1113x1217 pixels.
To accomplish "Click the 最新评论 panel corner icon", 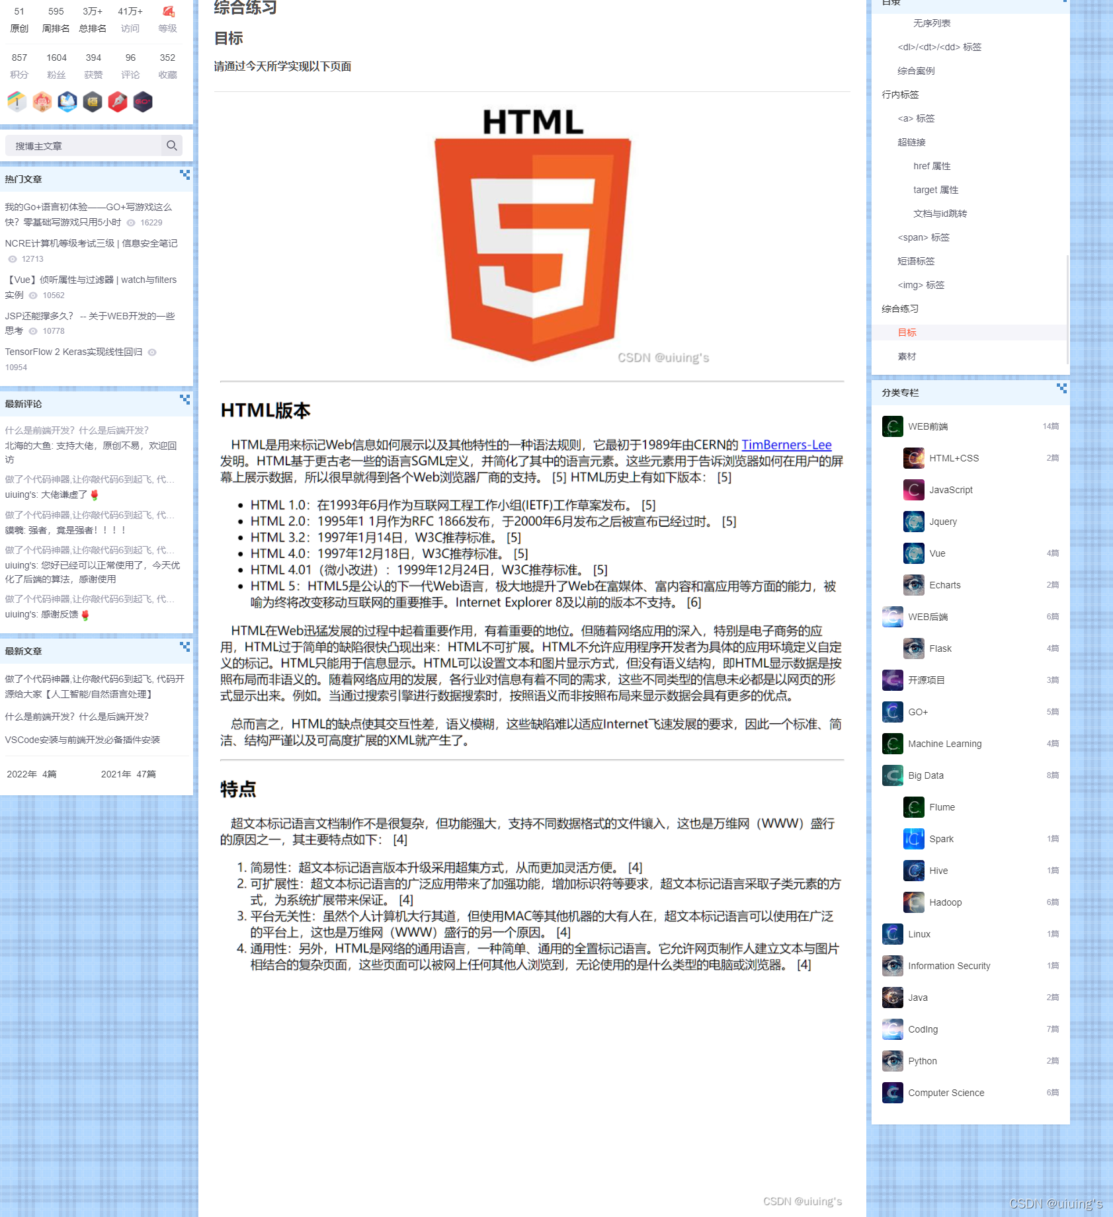I will pos(185,399).
